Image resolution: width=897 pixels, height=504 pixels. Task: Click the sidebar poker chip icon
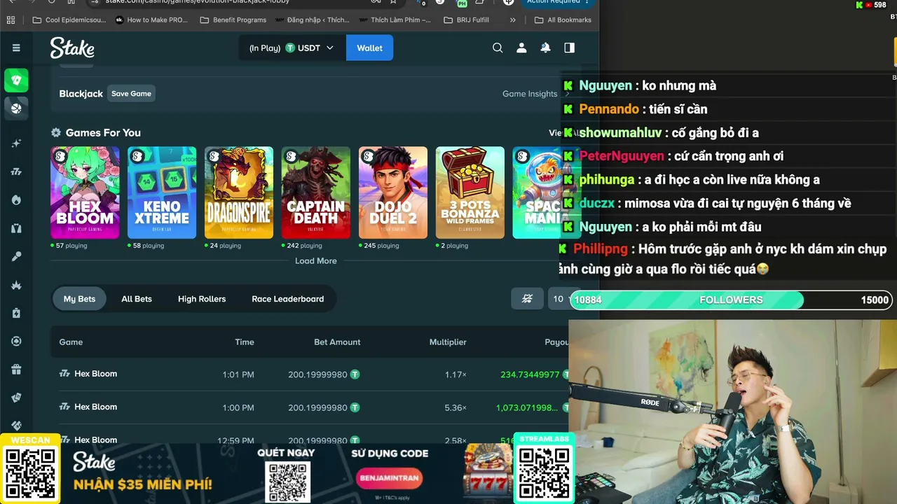click(16, 341)
